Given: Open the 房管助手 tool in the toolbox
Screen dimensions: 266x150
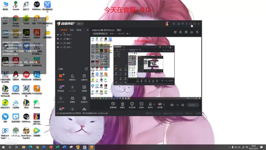Looking at the screenshot, I should pos(72,77).
